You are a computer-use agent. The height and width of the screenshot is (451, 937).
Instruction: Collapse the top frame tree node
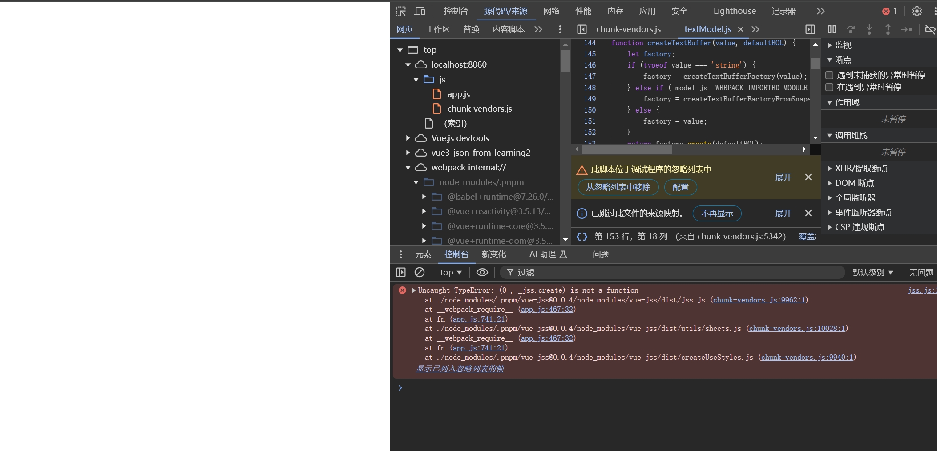point(400,50)
